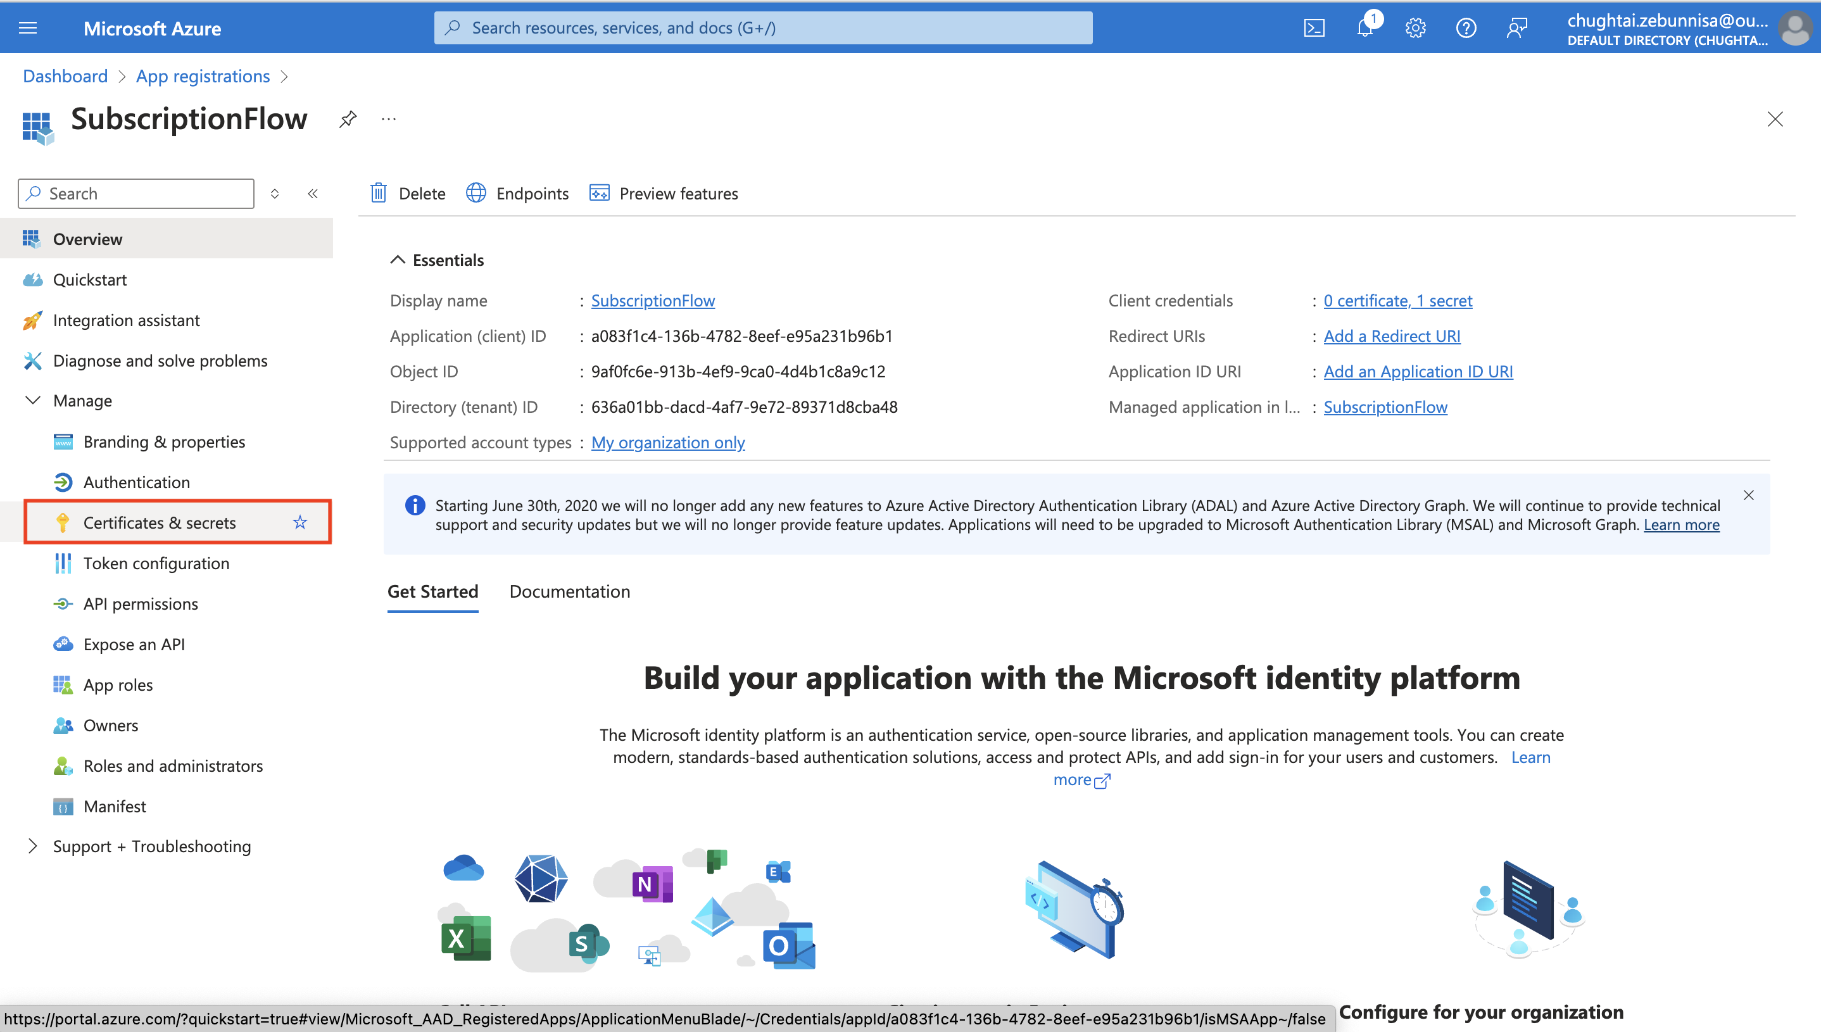Viewport: 1821px width, 1032px height.
Task: Click the Preview features icon
Action: pos(599,193)
